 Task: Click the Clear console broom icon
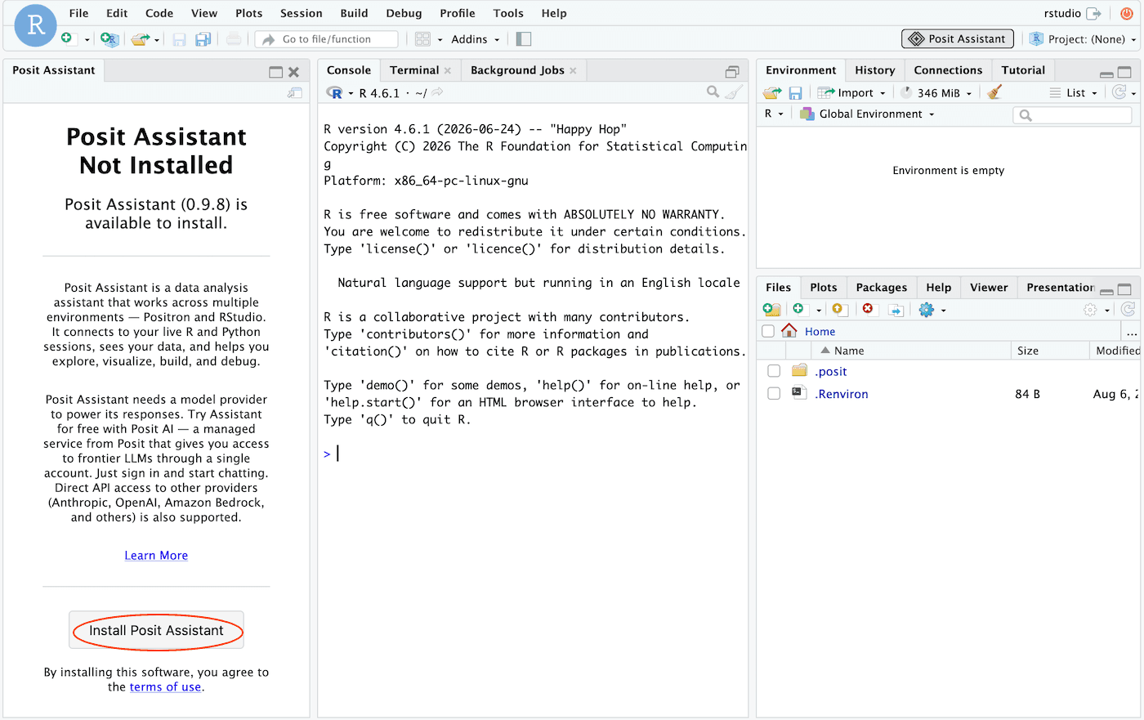[735, 92]
